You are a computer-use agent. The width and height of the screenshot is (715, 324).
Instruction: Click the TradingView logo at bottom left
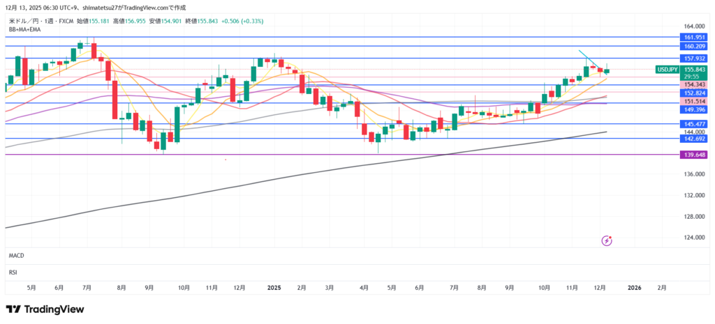[x=45, y=309]
